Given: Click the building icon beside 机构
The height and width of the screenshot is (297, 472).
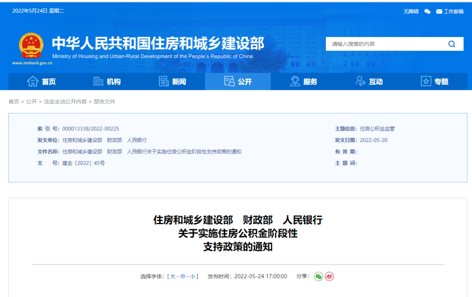Looking at the screenshot, I should [x=98, y=81].
